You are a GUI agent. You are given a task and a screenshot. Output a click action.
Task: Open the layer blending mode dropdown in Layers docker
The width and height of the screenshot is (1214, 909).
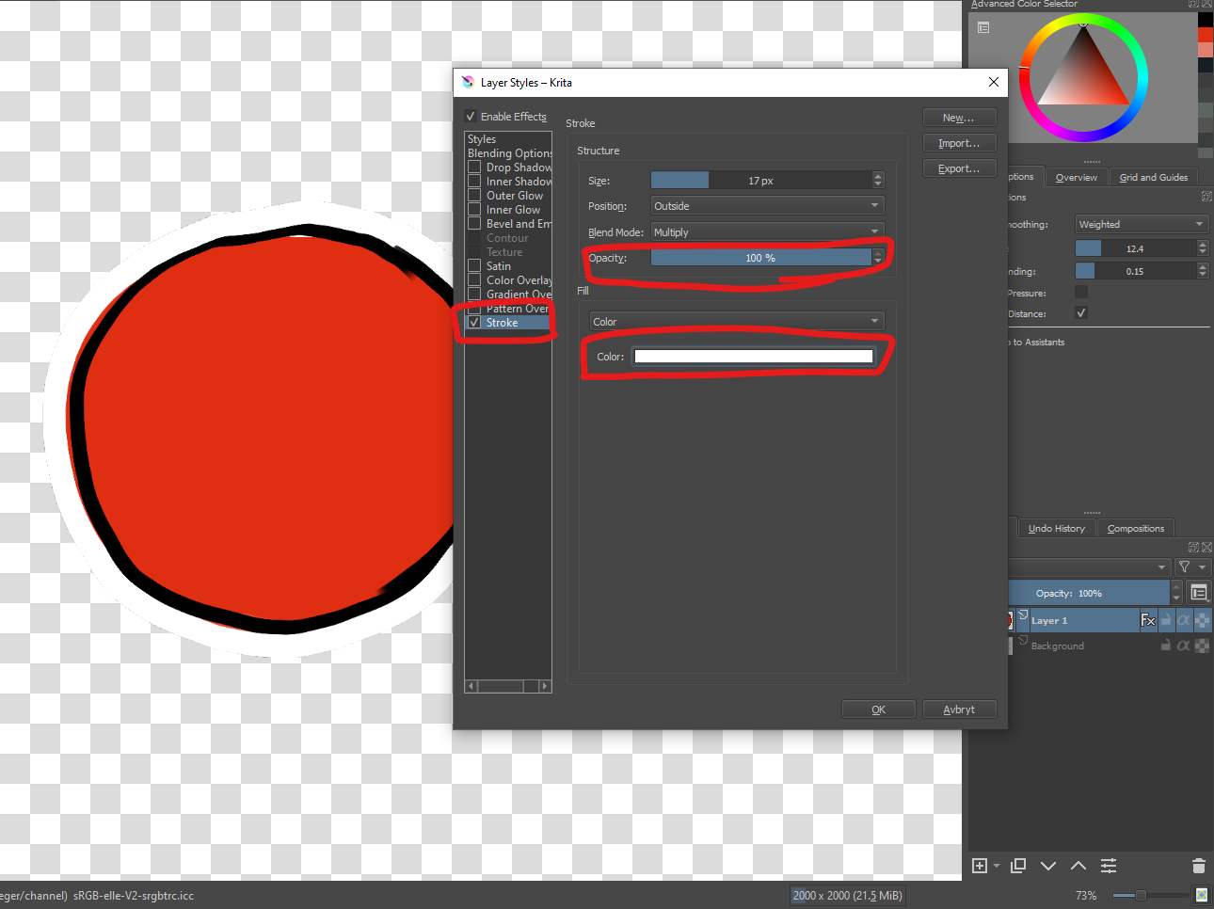coord(1090,566)
